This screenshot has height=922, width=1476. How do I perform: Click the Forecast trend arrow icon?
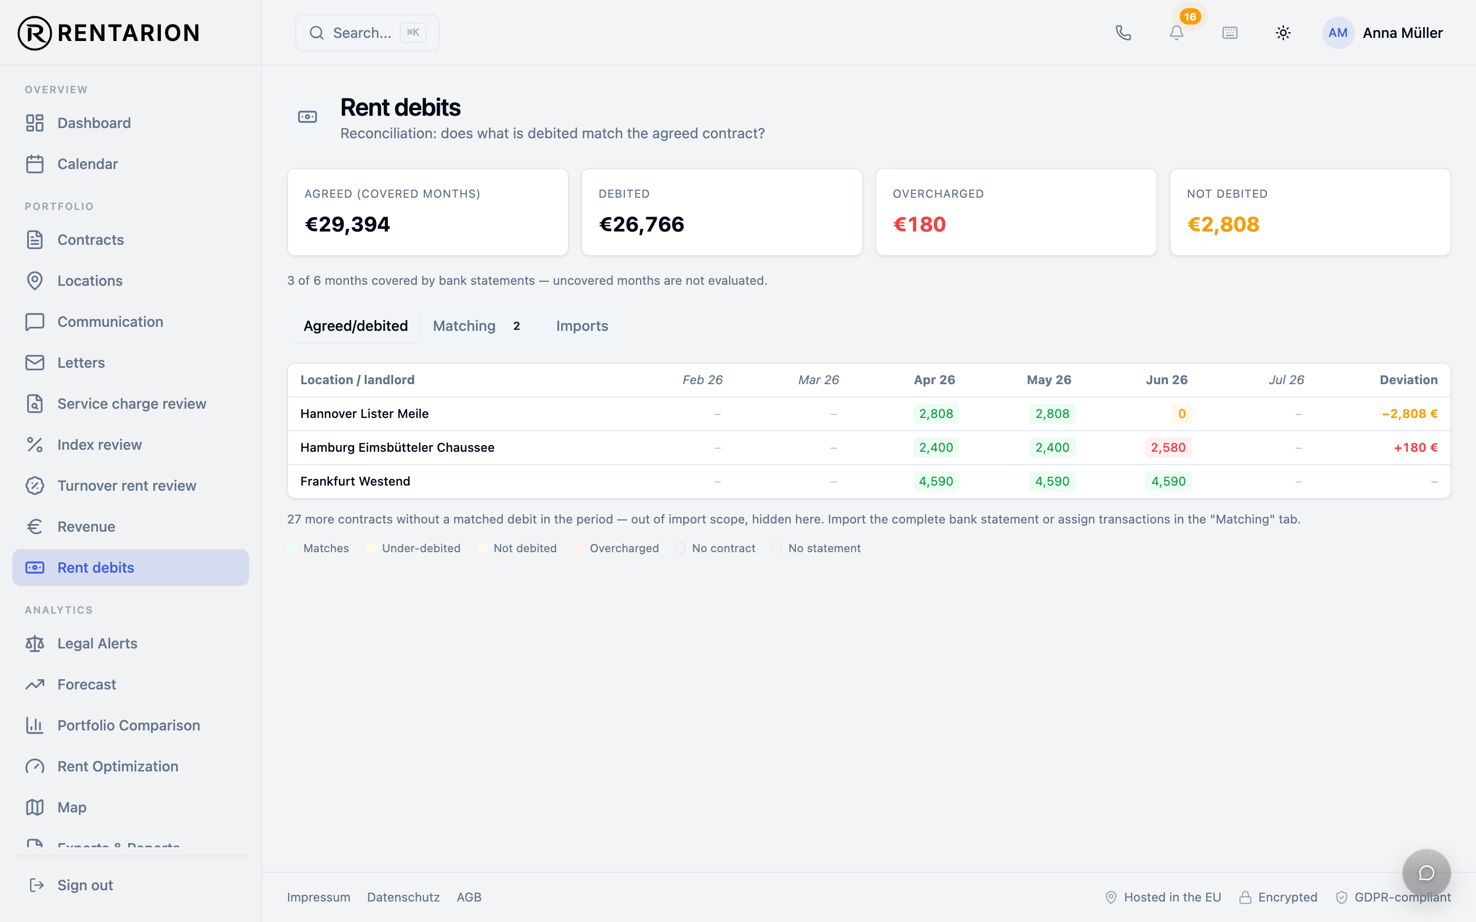(x=35, y=684)
